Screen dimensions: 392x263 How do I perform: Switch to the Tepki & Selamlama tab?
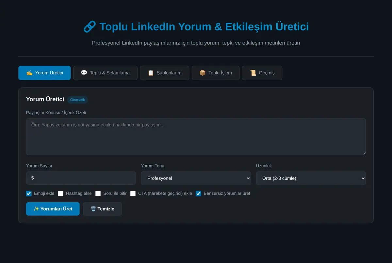[105, 73]
